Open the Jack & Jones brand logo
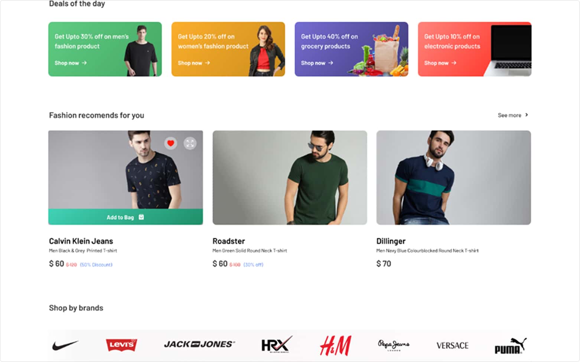This screenshot has height=362, width=580. [199, 345]
